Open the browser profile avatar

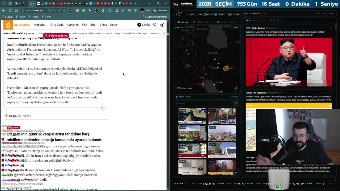142,10
